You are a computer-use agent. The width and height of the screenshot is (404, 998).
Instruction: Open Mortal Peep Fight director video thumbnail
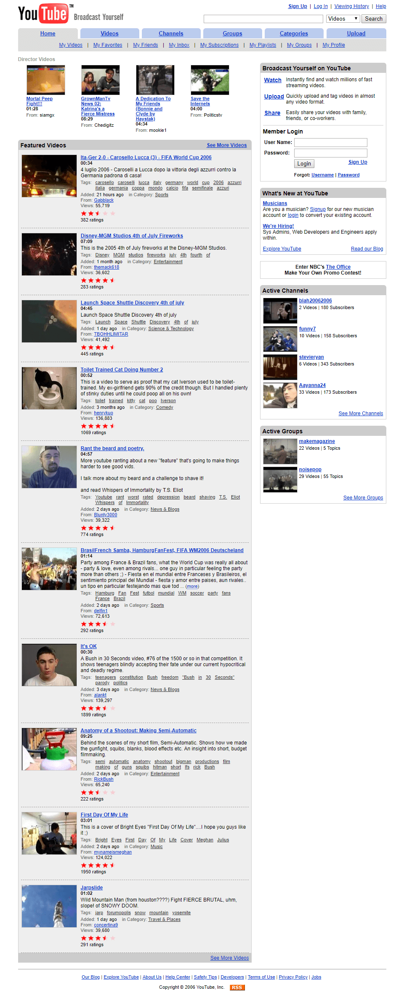click(46, 80)
